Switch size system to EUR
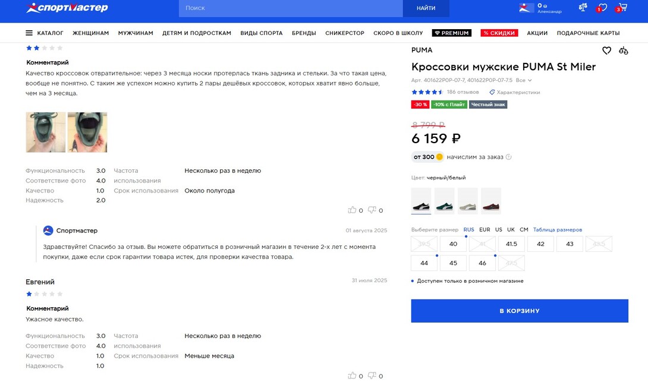 pyautogui.click(x=485, y=230)
